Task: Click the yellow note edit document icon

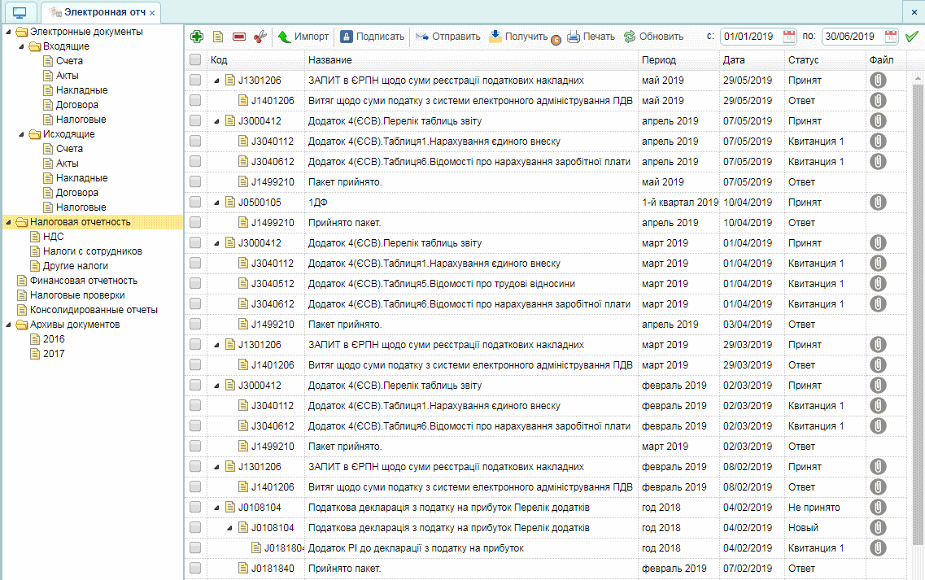Action: tap(218, 37)
